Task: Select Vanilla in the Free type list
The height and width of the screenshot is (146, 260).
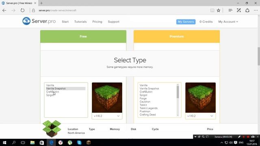Action: pos(50,85)
